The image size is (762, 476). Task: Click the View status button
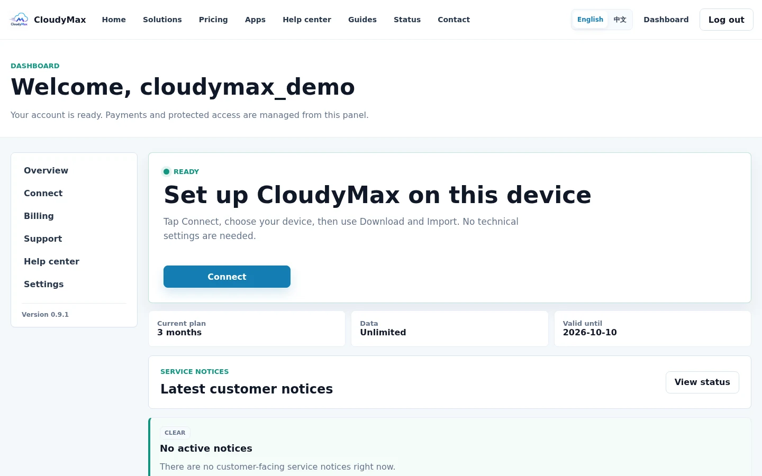tap(702, 382)
